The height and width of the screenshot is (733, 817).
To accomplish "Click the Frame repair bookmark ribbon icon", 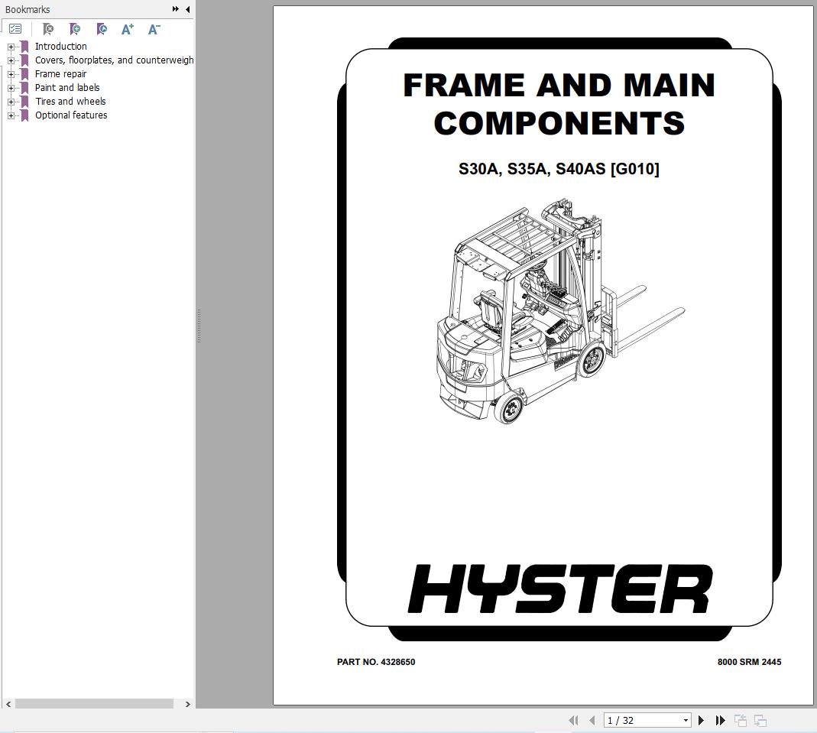I will pos(24,74).
